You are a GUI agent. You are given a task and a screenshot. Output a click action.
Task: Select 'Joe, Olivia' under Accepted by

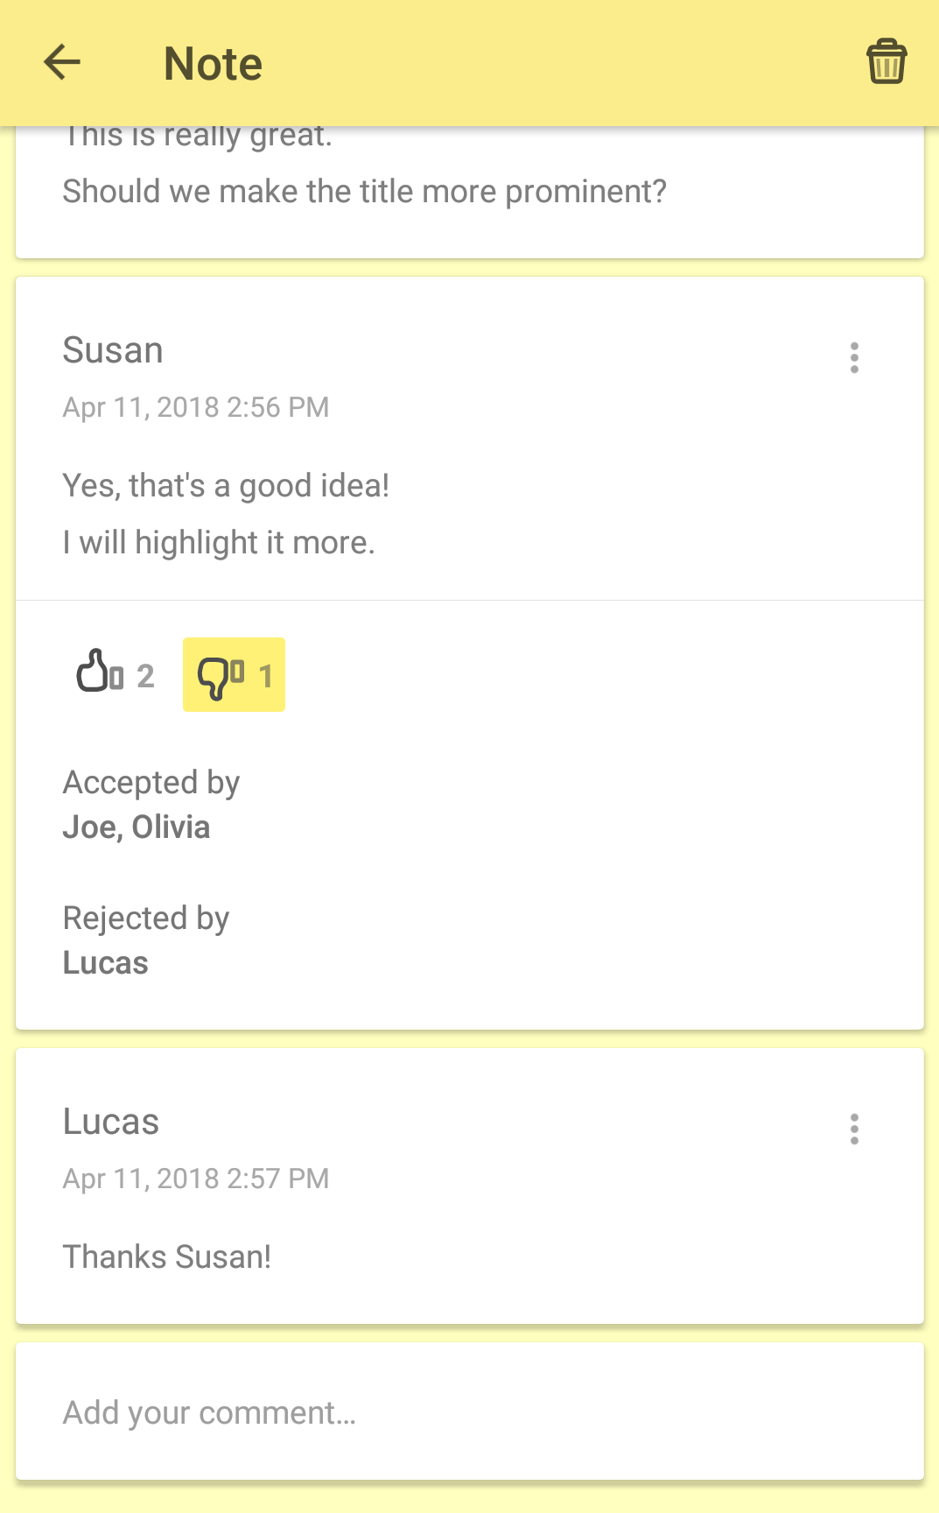point(137,827)
